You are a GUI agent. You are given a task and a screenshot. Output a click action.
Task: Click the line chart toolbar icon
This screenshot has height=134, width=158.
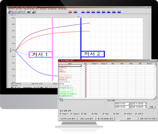[x=14, y=12]
